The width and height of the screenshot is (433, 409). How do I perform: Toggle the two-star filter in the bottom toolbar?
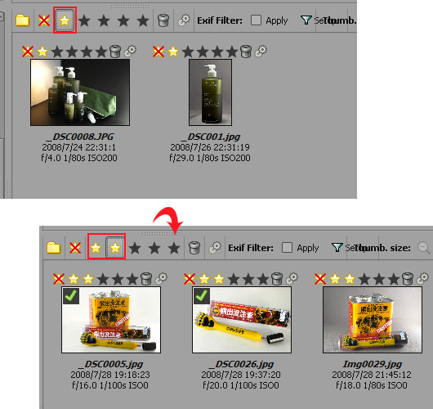[x=115, y=248]
